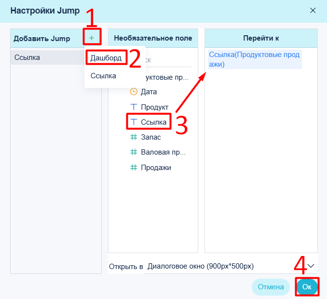
Task: Click the text-type icon beside Продукт
Action: [x=134, y=107]
